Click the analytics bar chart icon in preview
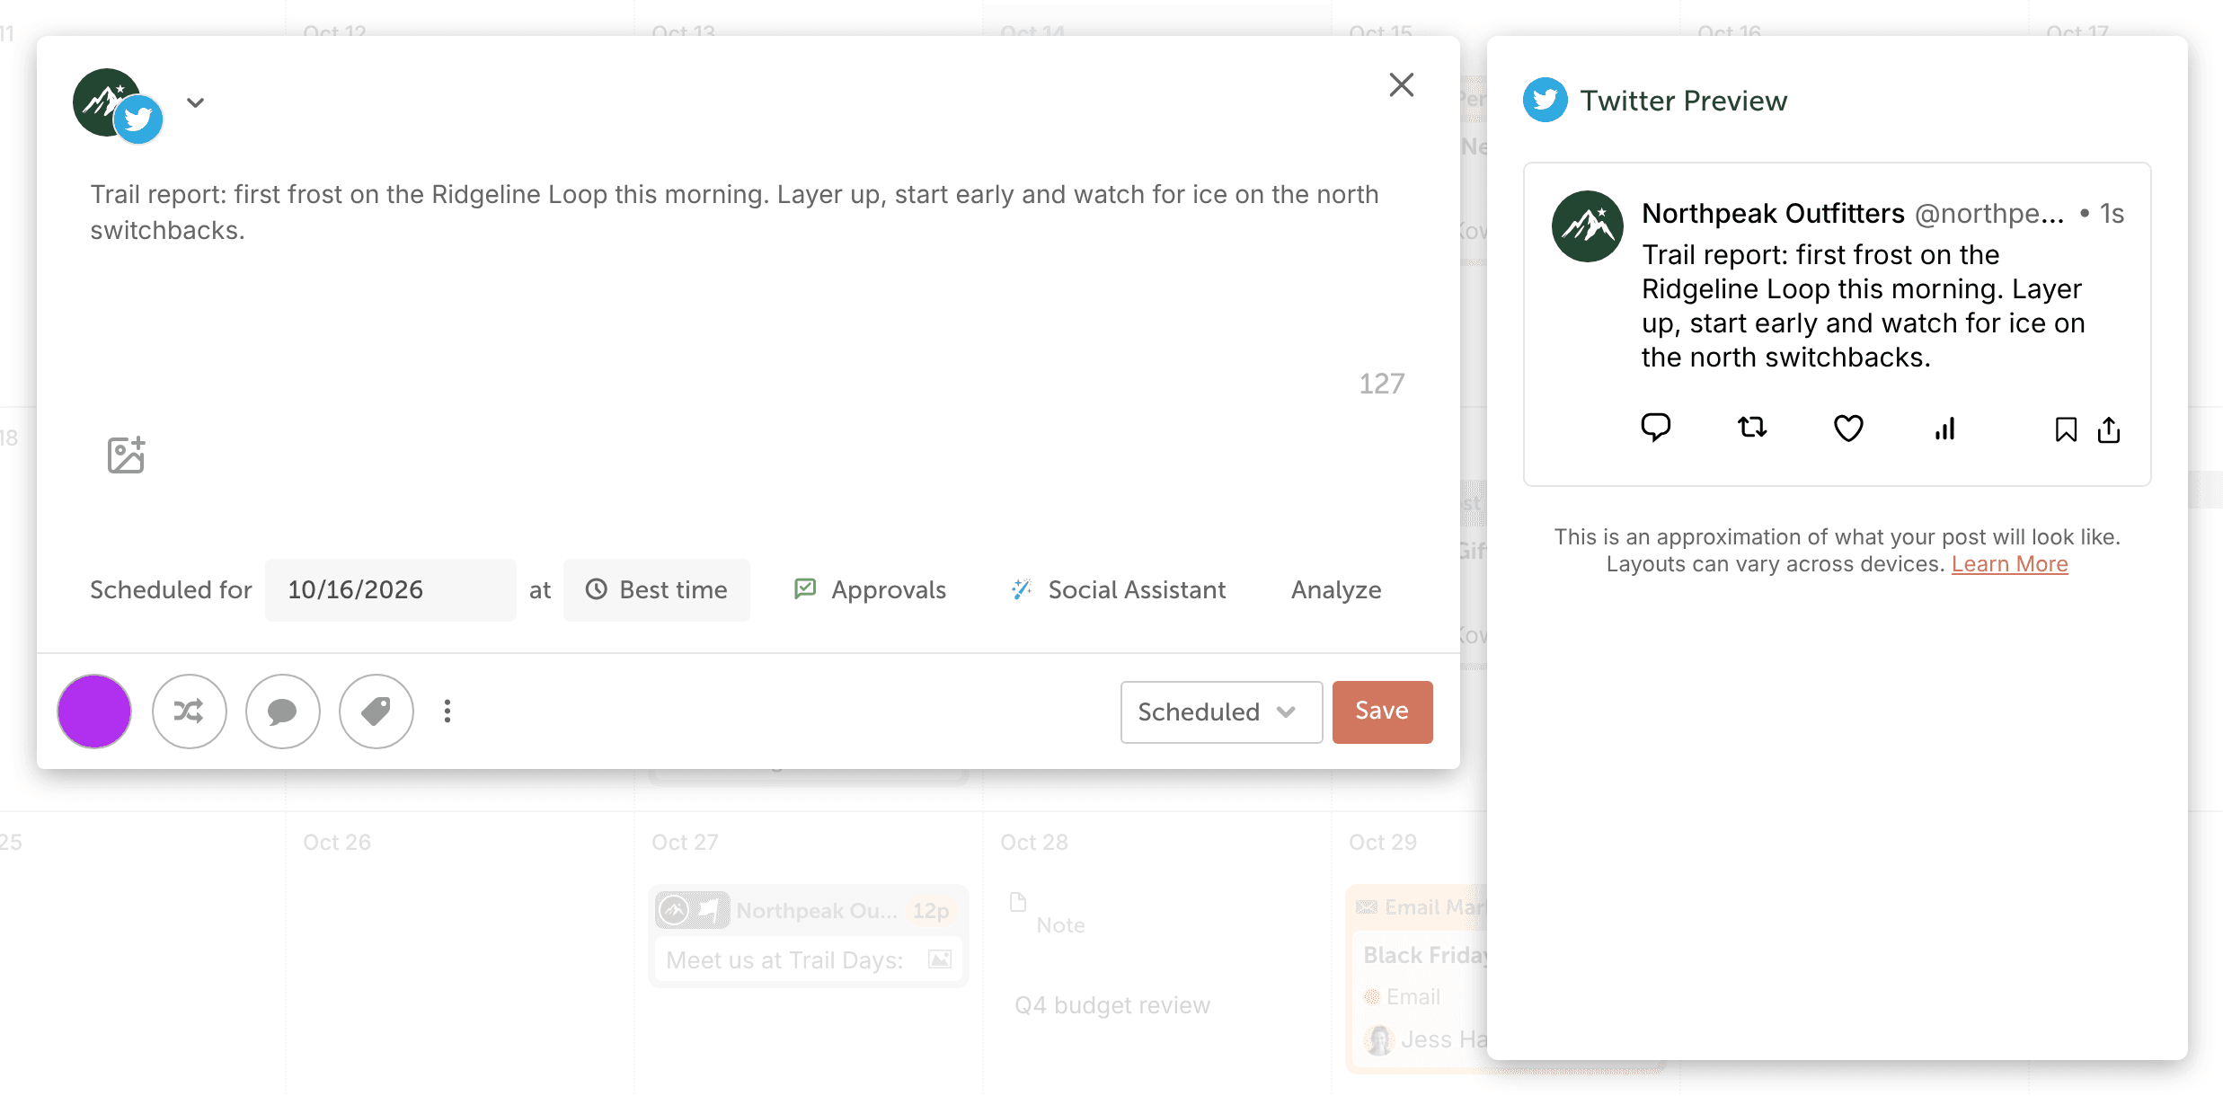Image resolution: width=2223 pixels, height=1096 pixels. (1944, 429)
